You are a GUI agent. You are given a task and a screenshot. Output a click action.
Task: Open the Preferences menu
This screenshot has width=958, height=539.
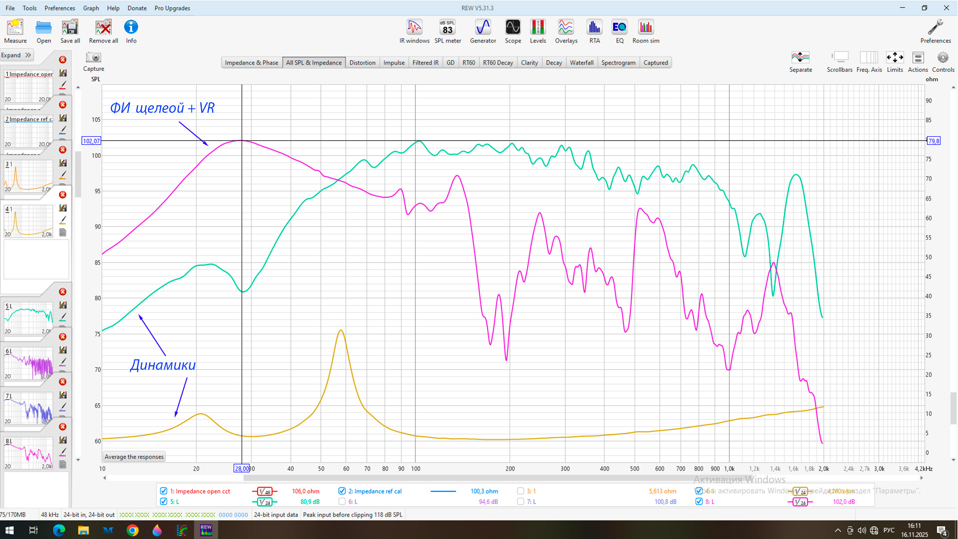click(59, 8)
